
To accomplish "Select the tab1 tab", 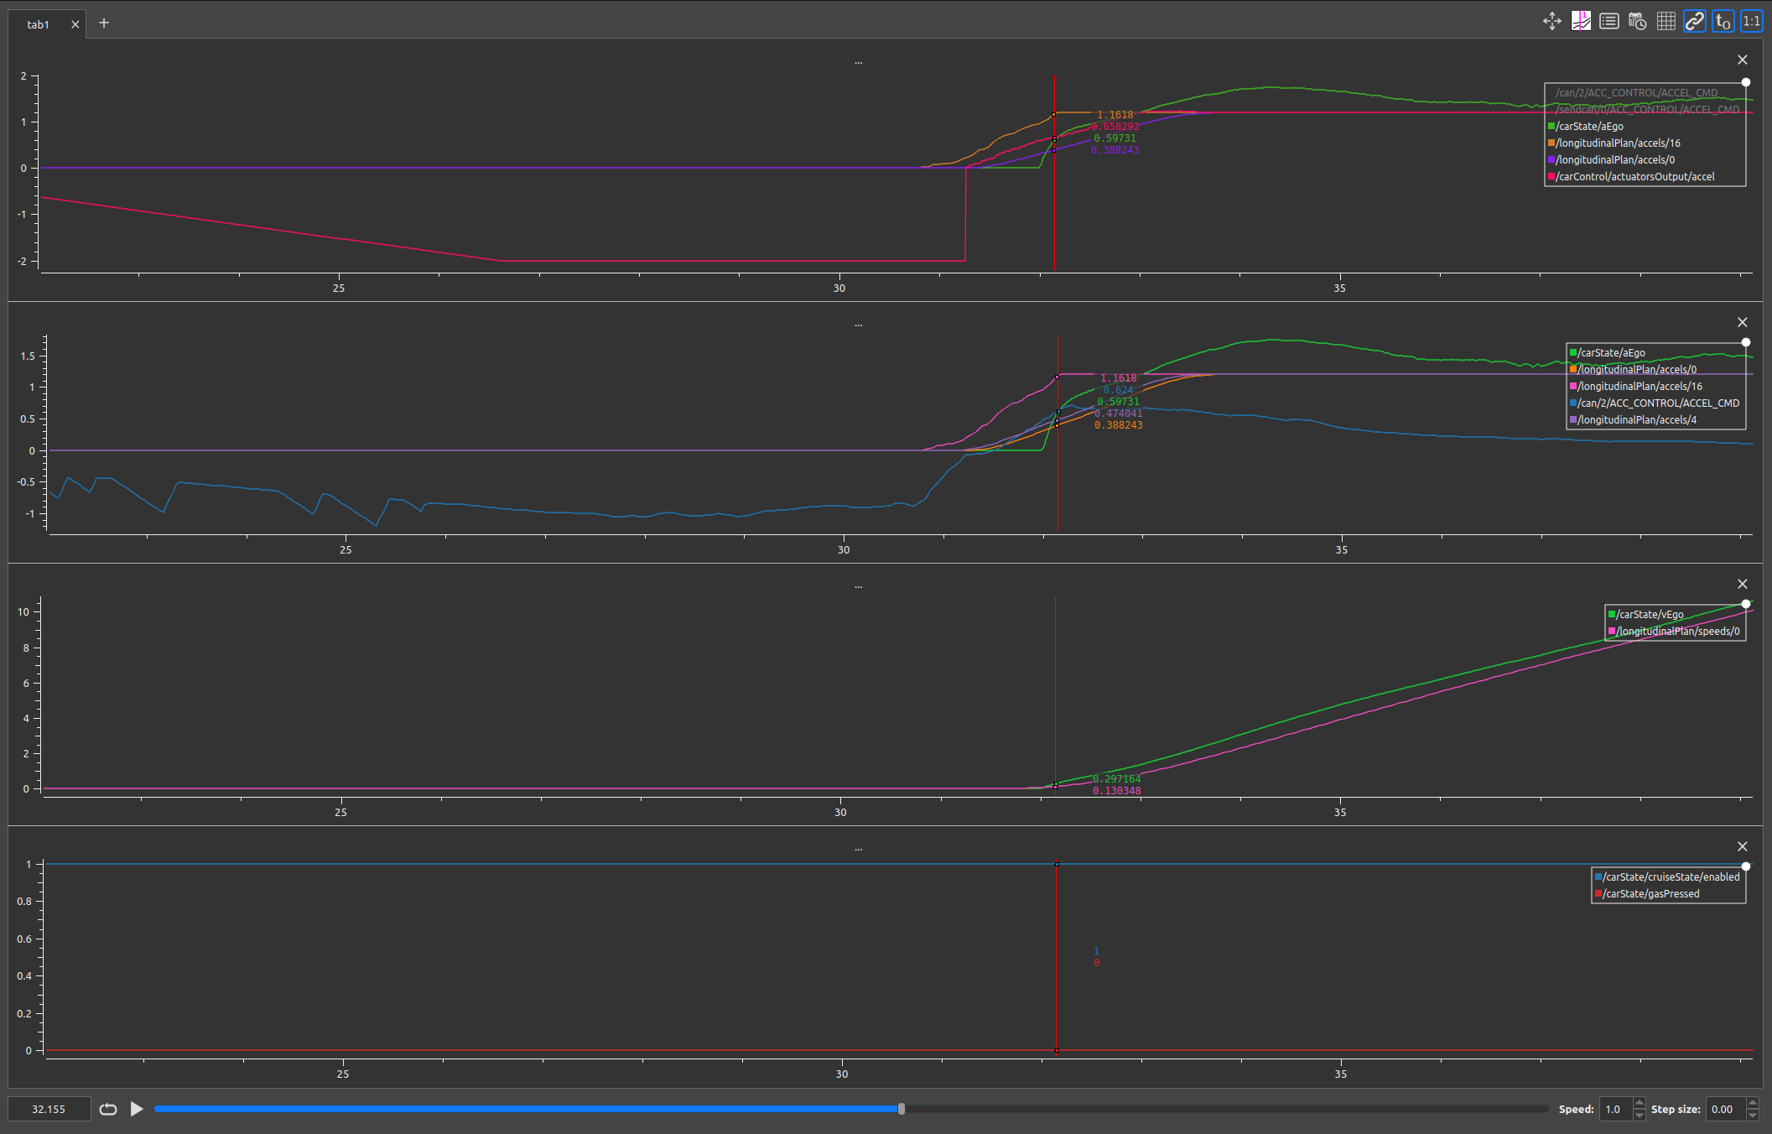I will click(x=38, y=24).
